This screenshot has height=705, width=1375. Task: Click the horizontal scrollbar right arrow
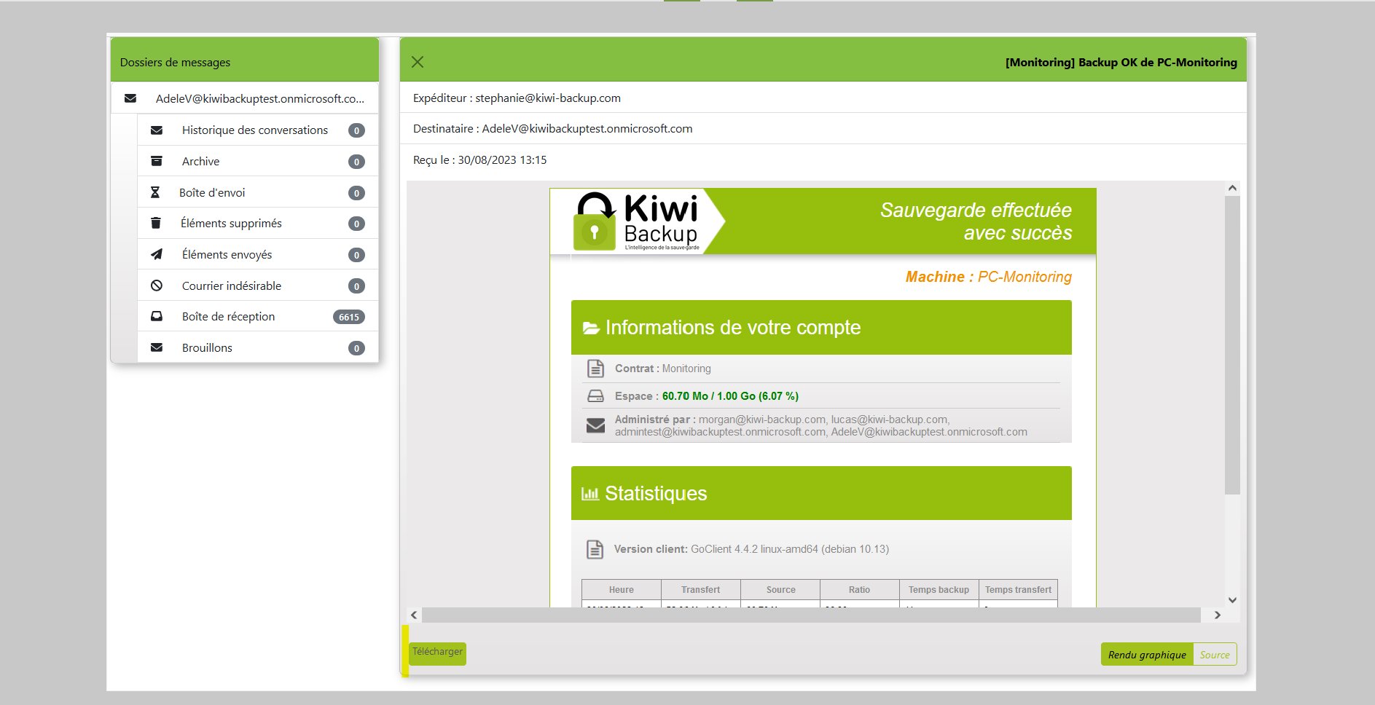click(1218, 615)
